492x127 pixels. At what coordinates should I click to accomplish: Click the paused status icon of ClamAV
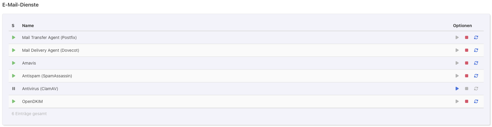13,89
